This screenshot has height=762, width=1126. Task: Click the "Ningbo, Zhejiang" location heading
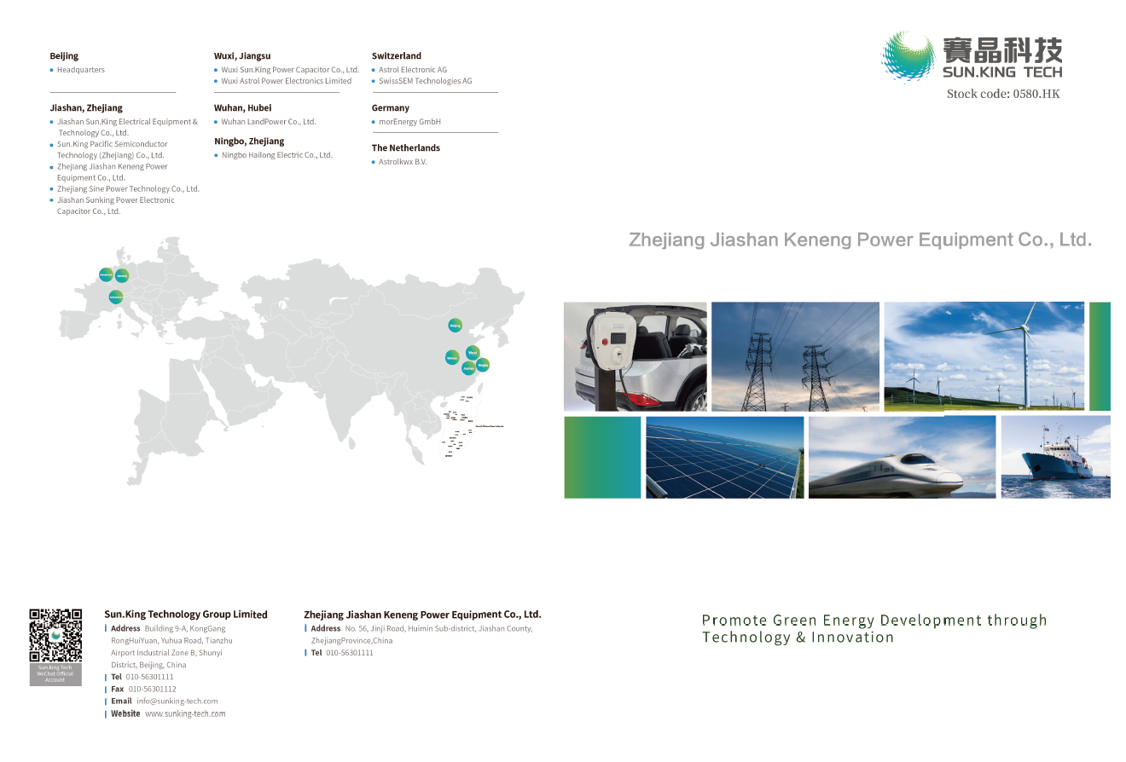(249, 141)
